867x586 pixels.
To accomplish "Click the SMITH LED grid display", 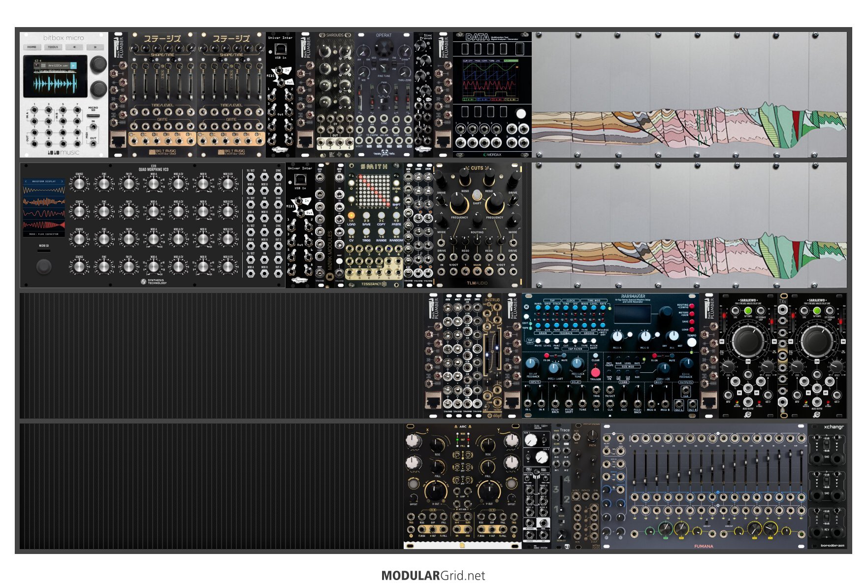I will click(374, 191).
